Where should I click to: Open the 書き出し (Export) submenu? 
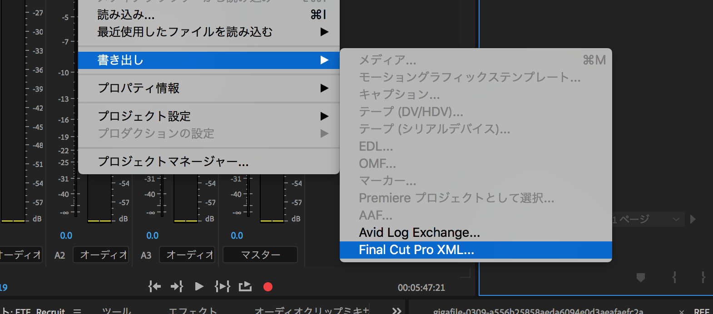coord(208,60)
